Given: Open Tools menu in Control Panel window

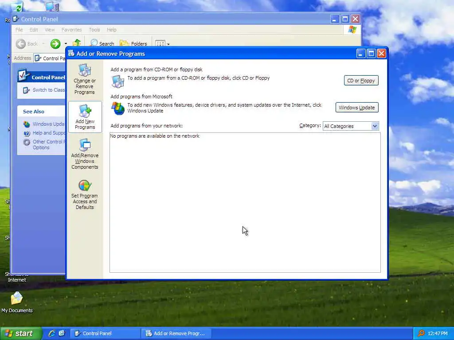Looking at the screenshot, I should 94,30.
